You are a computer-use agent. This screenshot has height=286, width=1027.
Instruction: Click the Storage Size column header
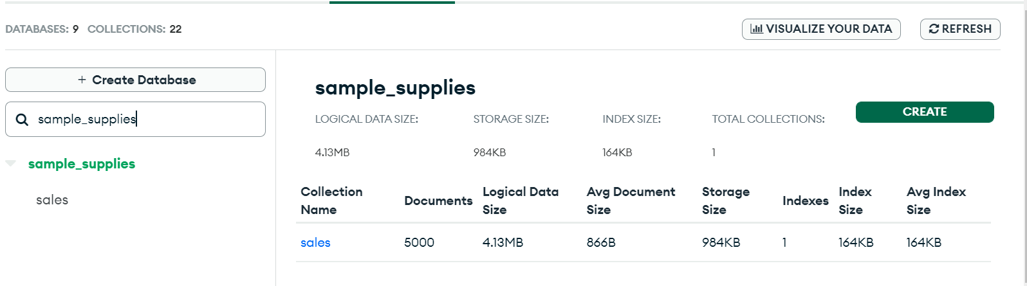[725, 201]
